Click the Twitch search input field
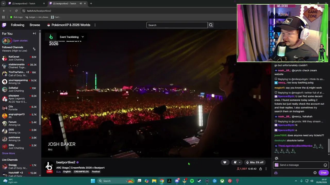330x185 pixels. (177, 25)
